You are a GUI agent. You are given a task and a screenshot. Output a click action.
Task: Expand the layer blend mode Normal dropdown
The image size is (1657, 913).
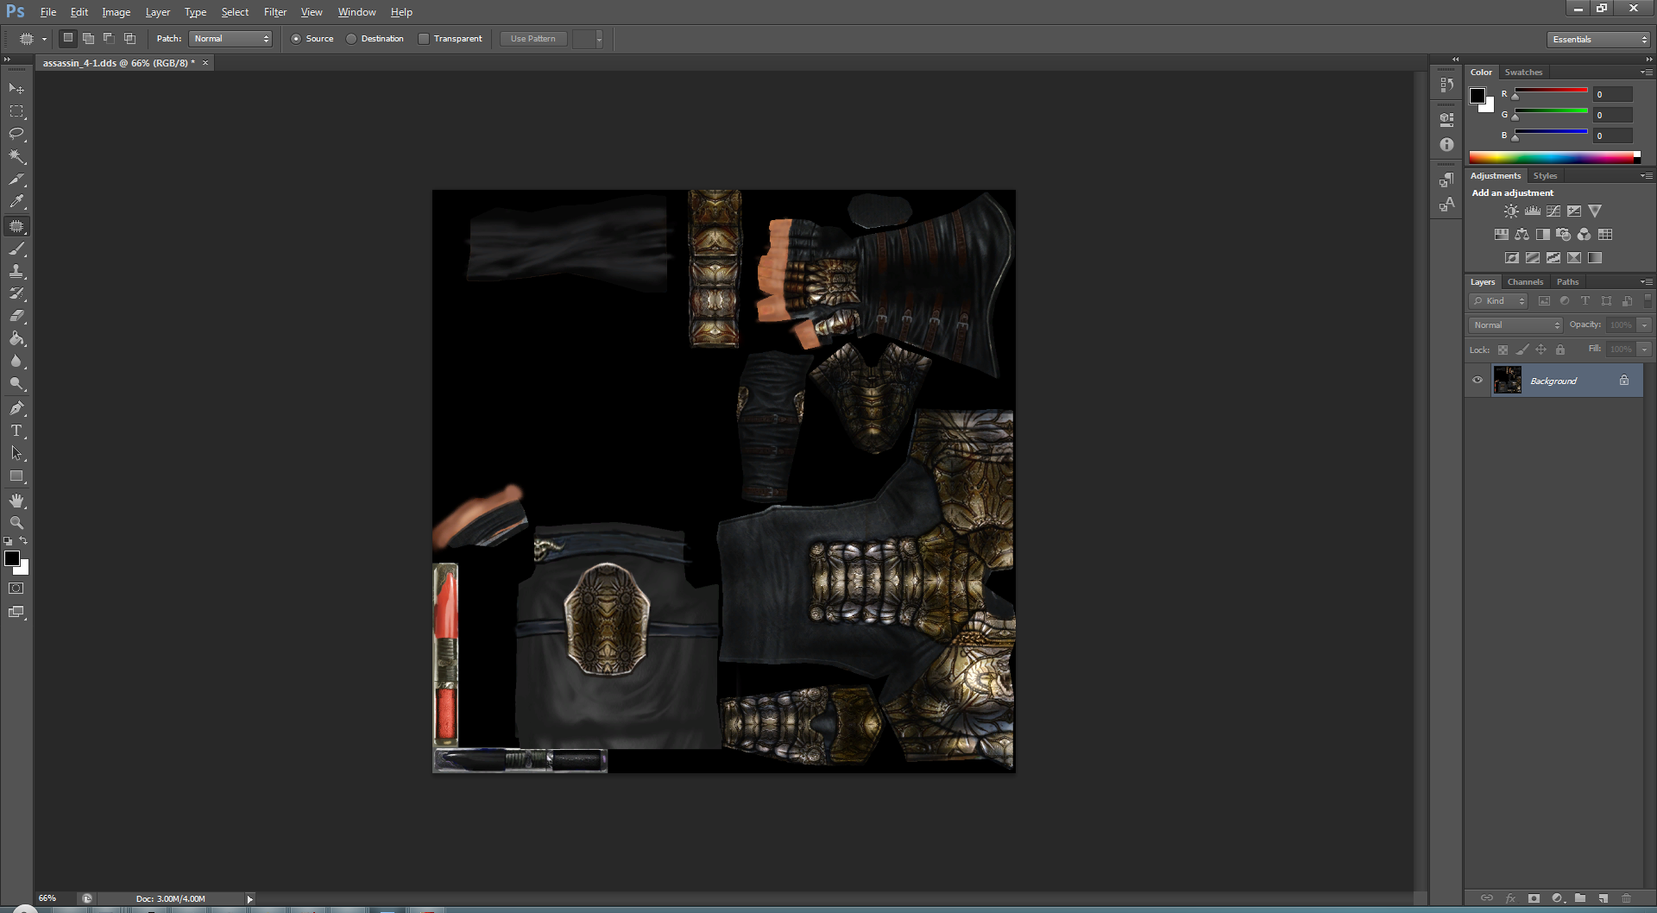click(x=1516, y=325)
